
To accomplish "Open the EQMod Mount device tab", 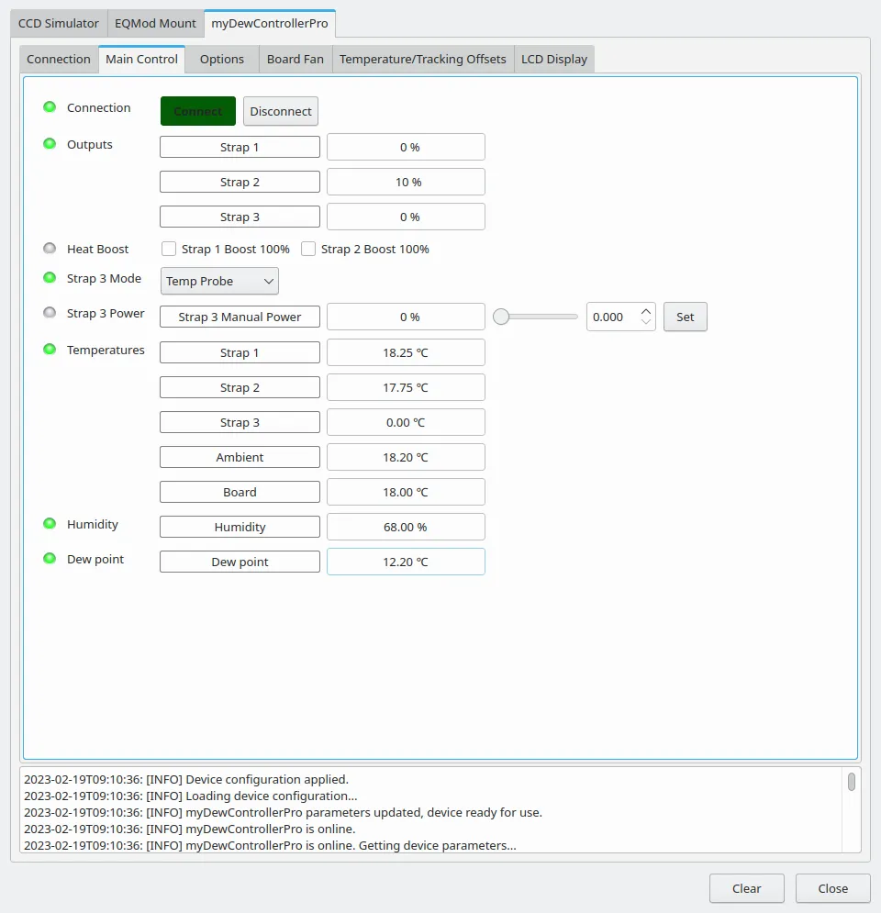I will (x=155, y=24).
